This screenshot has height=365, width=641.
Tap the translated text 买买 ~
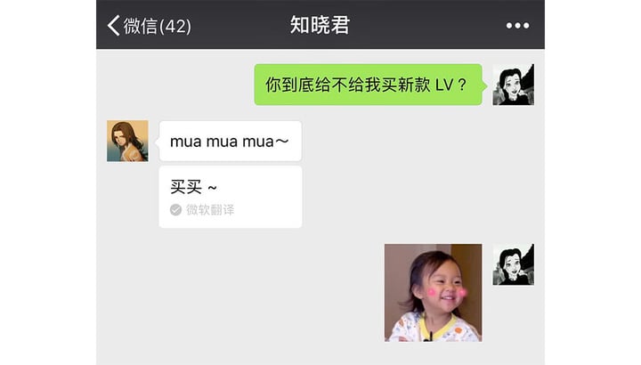193,187
